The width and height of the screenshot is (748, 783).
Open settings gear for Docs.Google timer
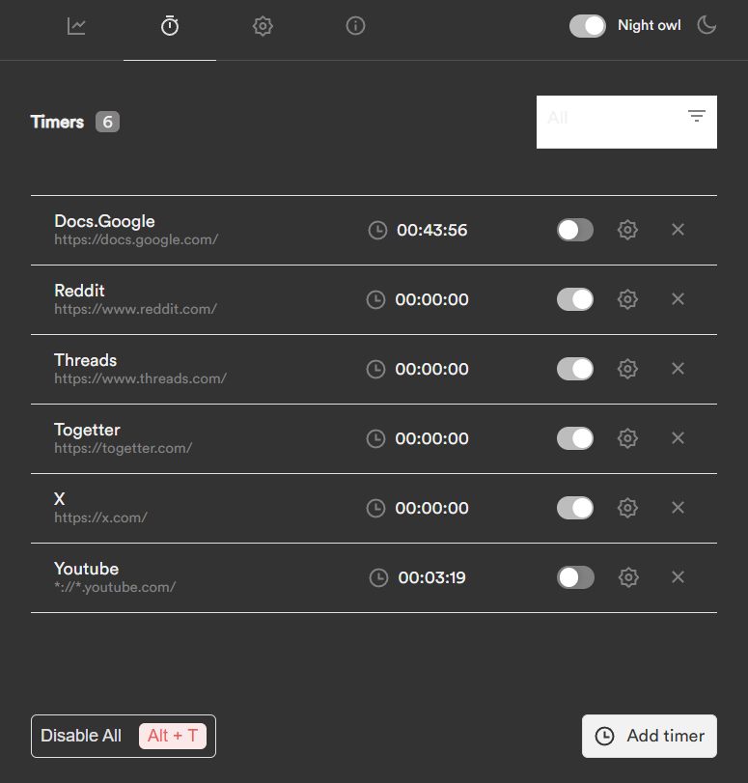628,230
